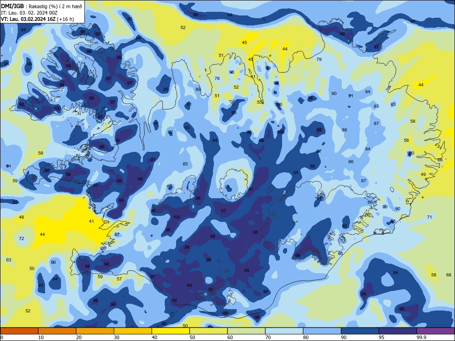This screenshot has height=341, width=455.
Task: Pick the light green 60–70 legend swatch
Action: (246, 331)
